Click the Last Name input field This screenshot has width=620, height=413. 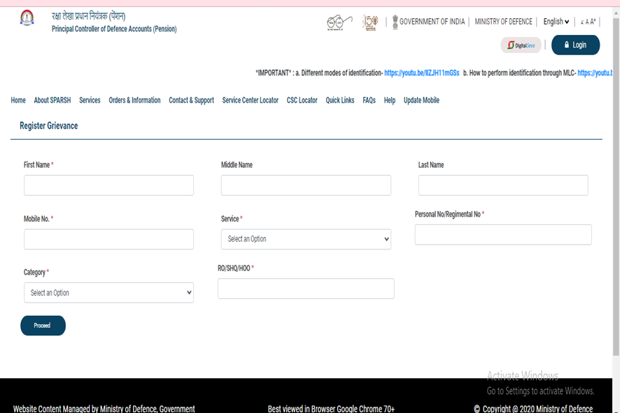[503, 185]
